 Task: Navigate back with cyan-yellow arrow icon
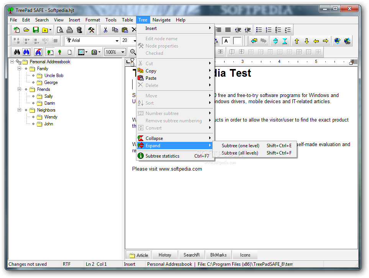(254, 41)
